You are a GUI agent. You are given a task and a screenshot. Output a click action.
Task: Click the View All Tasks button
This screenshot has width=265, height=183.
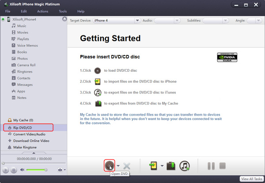click(x=251, y=179)
